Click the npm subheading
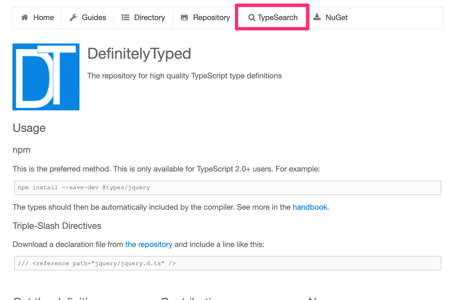 21,150
